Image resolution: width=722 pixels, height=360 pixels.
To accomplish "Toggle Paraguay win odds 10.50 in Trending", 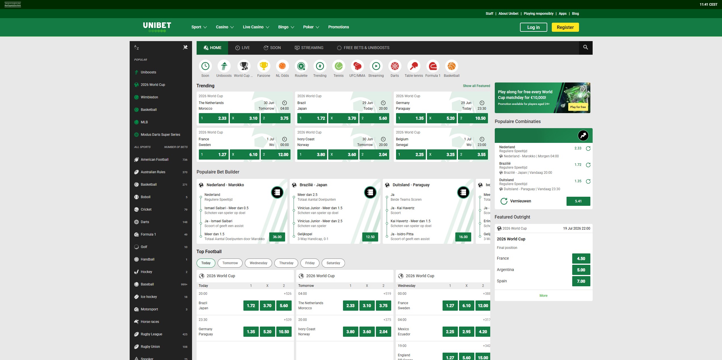I will (473, 118).
